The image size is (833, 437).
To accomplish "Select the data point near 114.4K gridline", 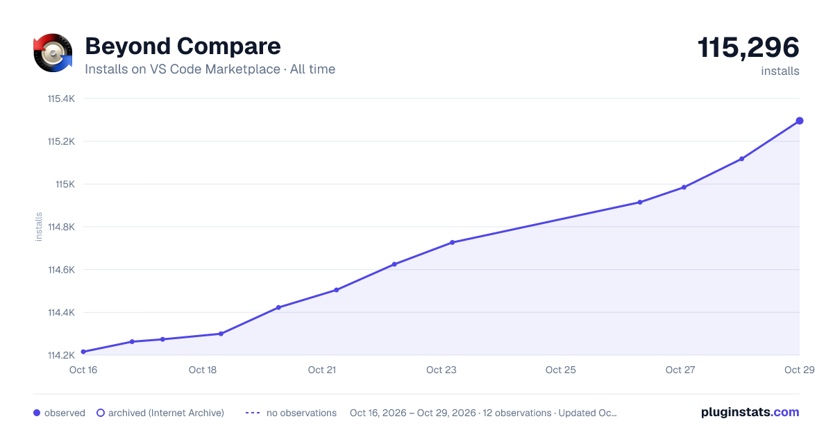I will pyautogui.click(x=278, y=307).
